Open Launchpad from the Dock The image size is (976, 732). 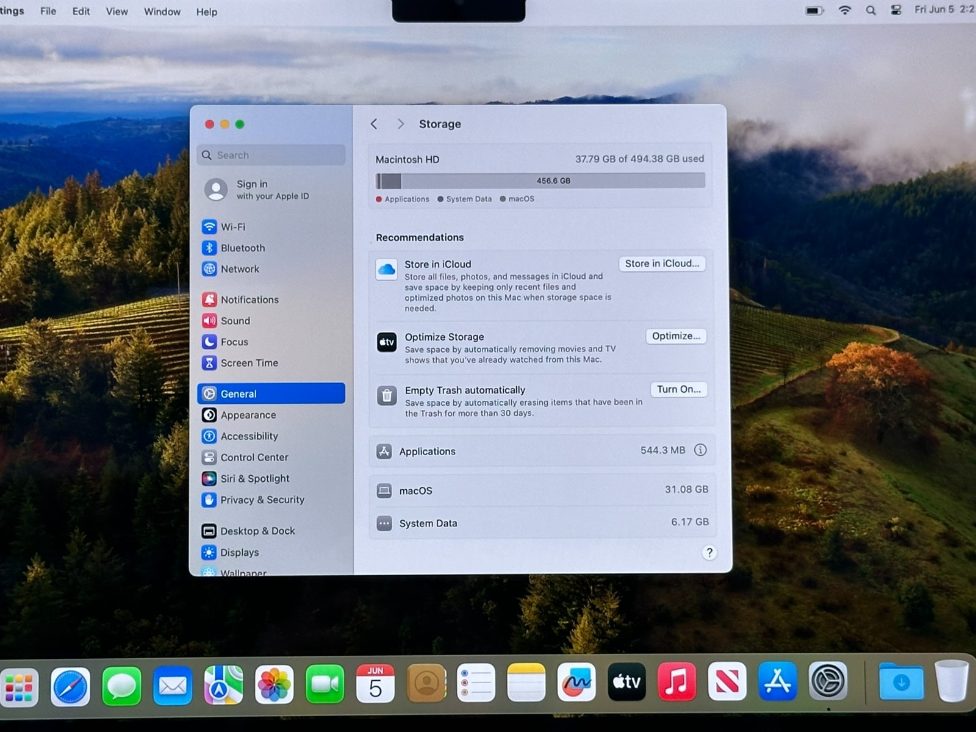19,687
